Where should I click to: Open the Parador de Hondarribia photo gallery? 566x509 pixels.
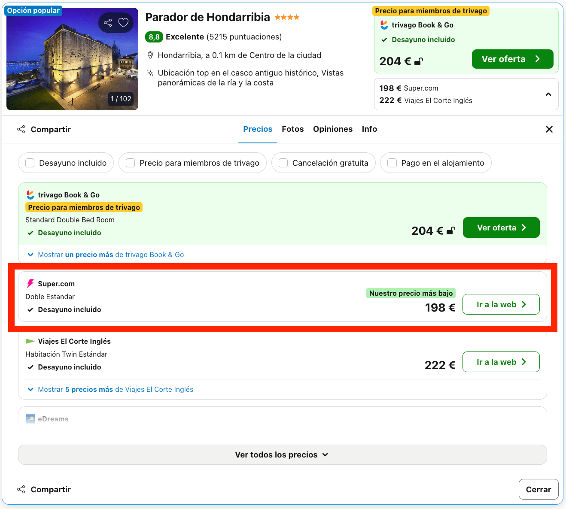pos(72,59)
